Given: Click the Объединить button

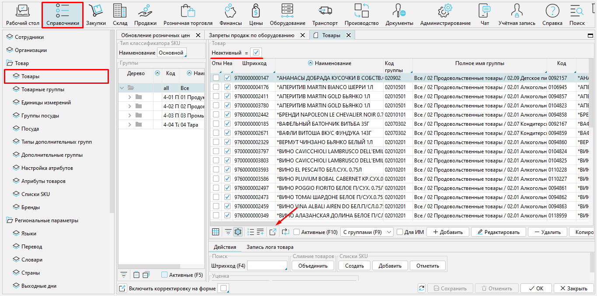Looking at the screenshot, I should pyautogui.click(x=313, y=265).
